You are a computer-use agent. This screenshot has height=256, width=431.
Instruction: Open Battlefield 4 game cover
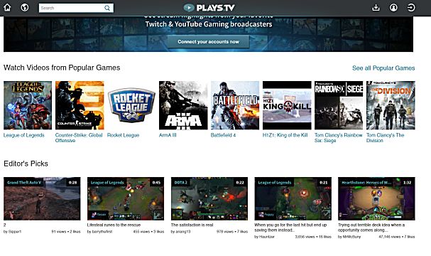coord(235,105)
